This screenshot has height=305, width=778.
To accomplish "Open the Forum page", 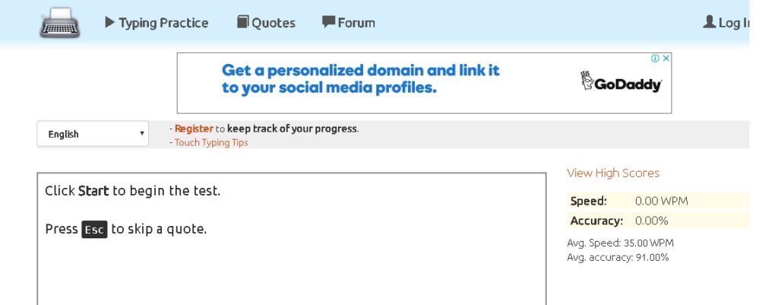I will tap(356, 22).
